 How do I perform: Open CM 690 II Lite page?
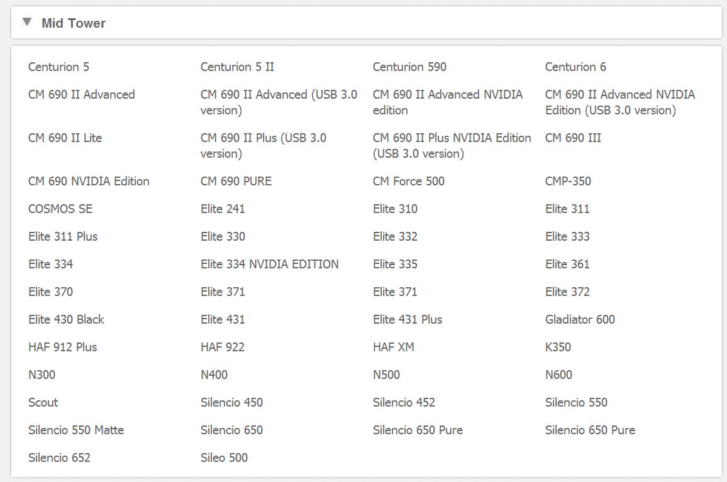65,138
